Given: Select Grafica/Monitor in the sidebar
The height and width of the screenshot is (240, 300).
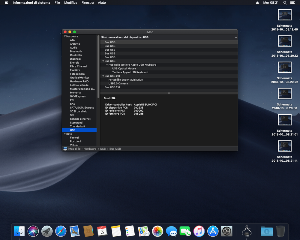Looking at the screenshot, I should tap(79, 77).
